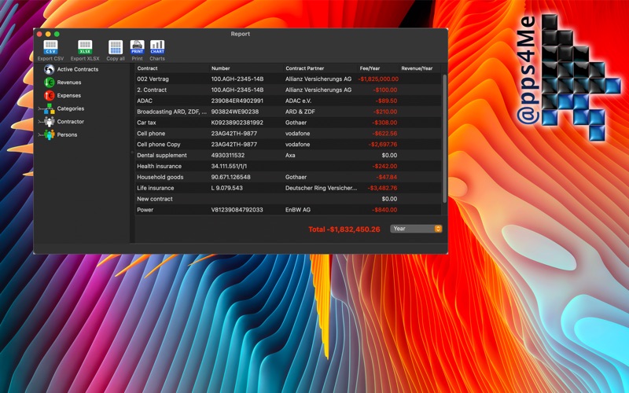Click the number 90.671.126548
Image resolution: width=629 pixels, height=393 pixels.
pos(230,177)
